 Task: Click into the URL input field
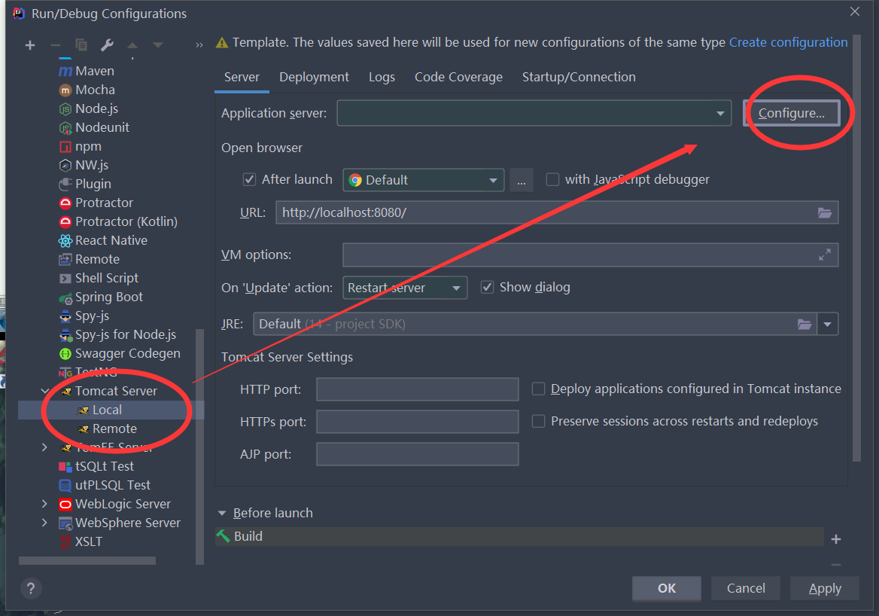click(x=557, y=212)
